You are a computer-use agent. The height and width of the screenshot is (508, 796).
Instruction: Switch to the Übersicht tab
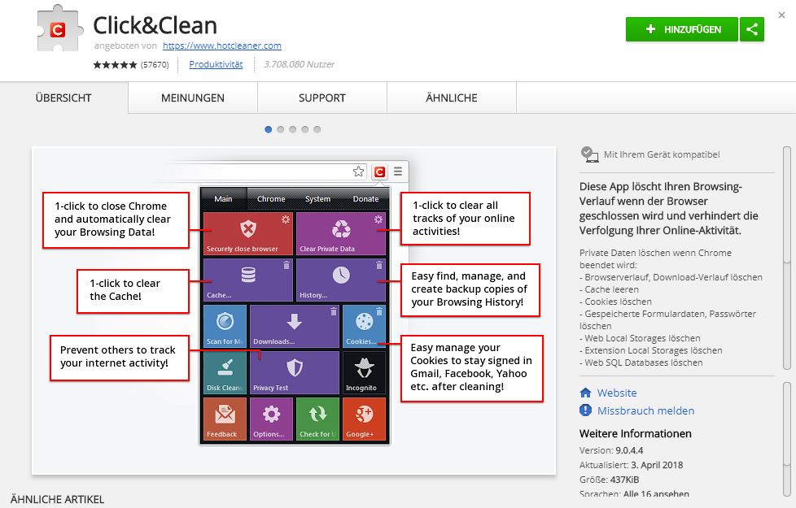pos(63,98)
